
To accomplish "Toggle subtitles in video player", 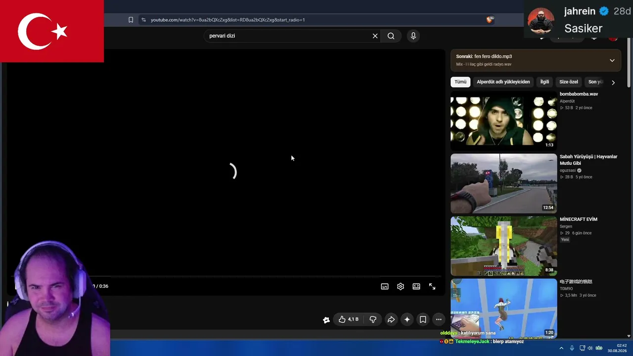I will point(385,286).
